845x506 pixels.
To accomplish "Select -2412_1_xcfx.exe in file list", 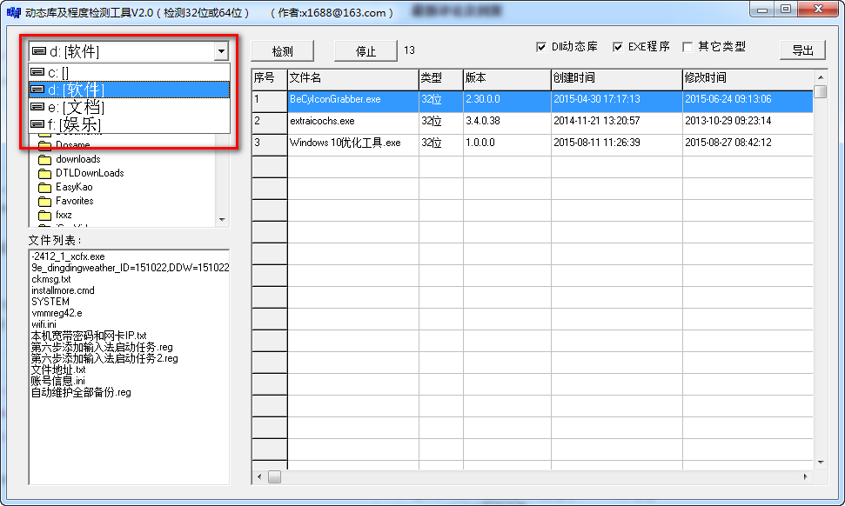I will pyautogui.click(x=68, y=256).
